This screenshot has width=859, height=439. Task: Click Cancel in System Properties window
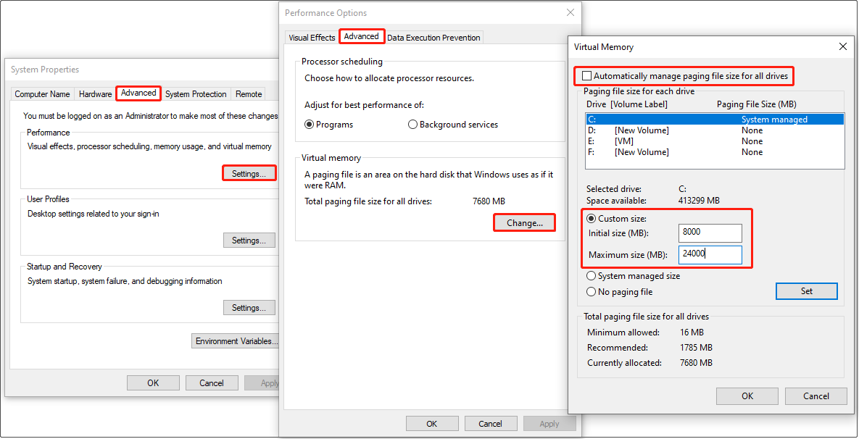pos(212,383)
